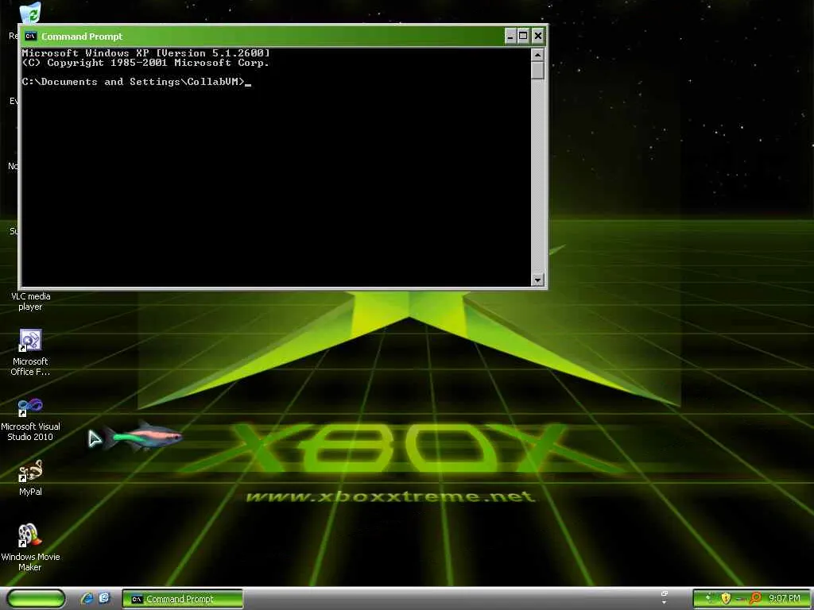The height and width of the screenshot is (610, 814).
Task: Select the Windows Movie Maker shortcut
Action: pos(30,548)
